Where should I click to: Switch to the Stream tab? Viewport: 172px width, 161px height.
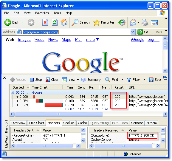pos(151,123)
